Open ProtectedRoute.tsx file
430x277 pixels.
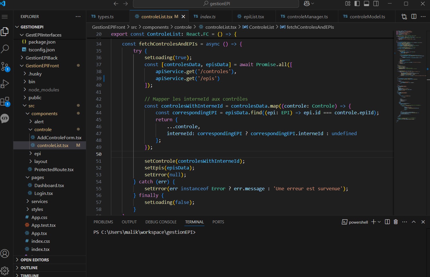tap(50, 169)
